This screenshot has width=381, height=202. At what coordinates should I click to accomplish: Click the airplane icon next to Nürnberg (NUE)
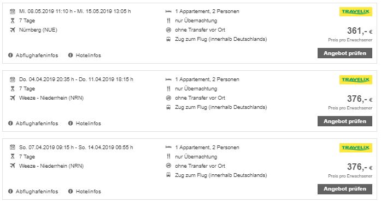tap(13, 30)
